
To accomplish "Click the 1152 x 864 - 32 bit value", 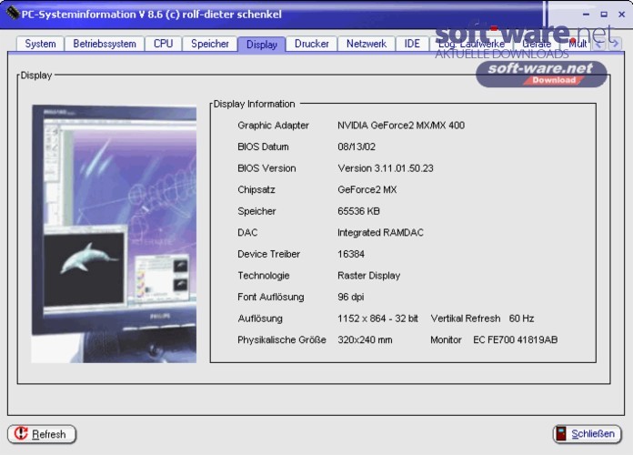I will (377, 318).
